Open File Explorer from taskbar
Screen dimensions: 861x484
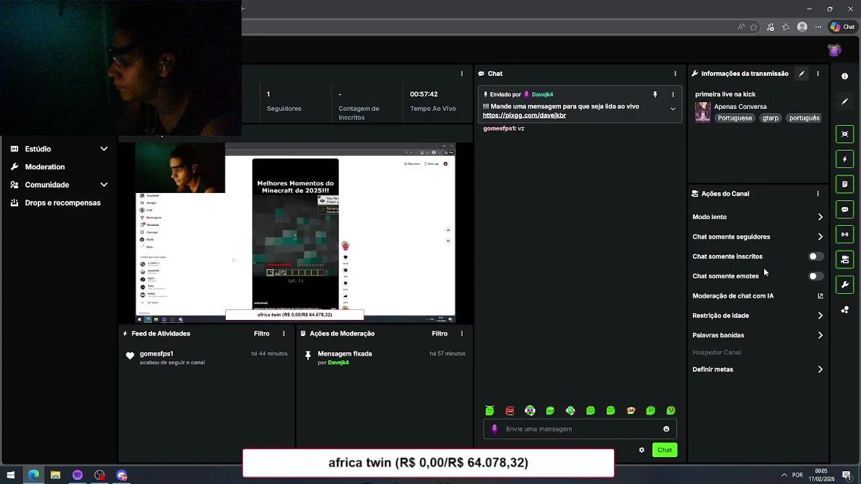pos(55,475)
